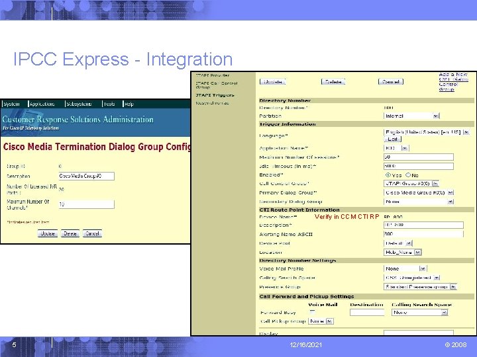
Task: Open the Presence Group dropdown
Action: pyautogui.click(x=420, y=287)
